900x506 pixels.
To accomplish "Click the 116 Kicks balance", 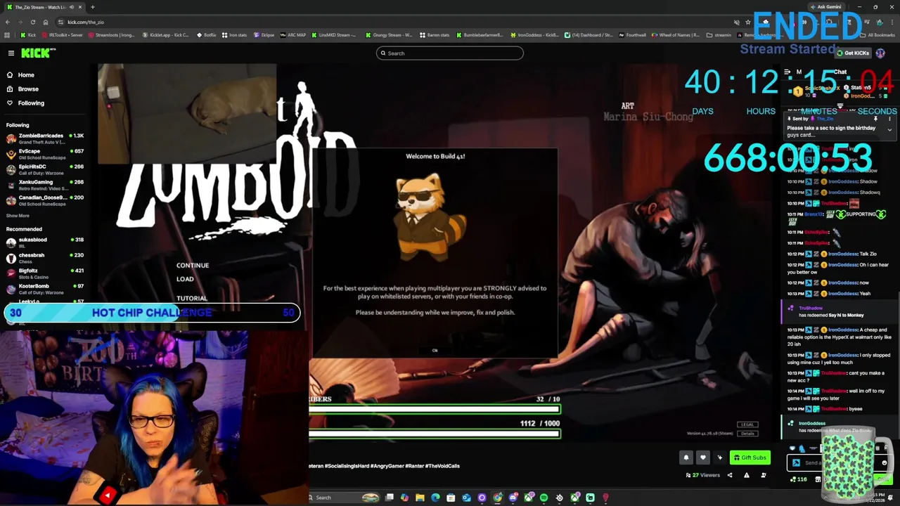I will 798,479.
